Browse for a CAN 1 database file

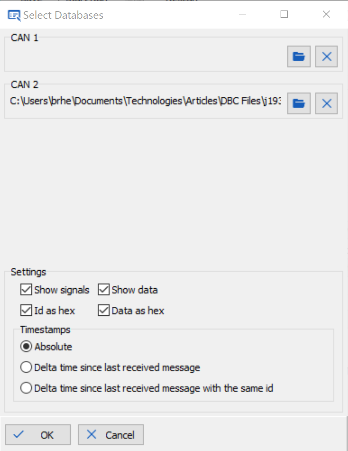point(299,57)
